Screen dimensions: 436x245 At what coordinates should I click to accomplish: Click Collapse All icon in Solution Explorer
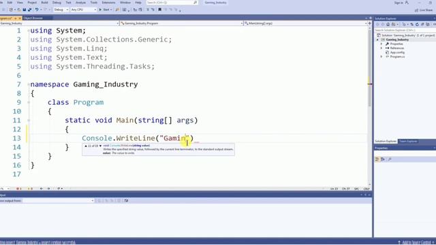click(422, 24)
